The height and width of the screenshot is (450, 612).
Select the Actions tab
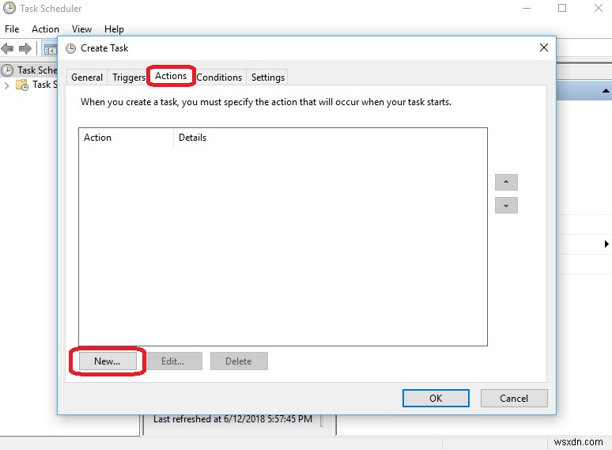pos(171,76)
